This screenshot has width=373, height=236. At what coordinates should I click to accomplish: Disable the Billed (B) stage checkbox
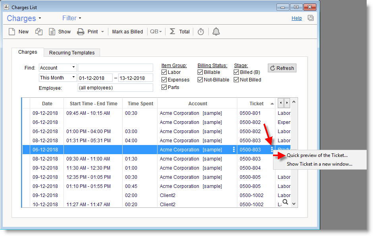click(x=236, y=72)
